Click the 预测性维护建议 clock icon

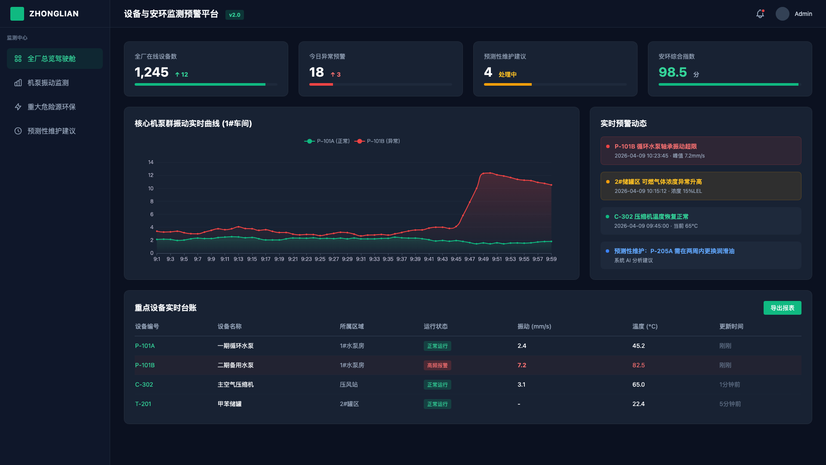point(18,131)
